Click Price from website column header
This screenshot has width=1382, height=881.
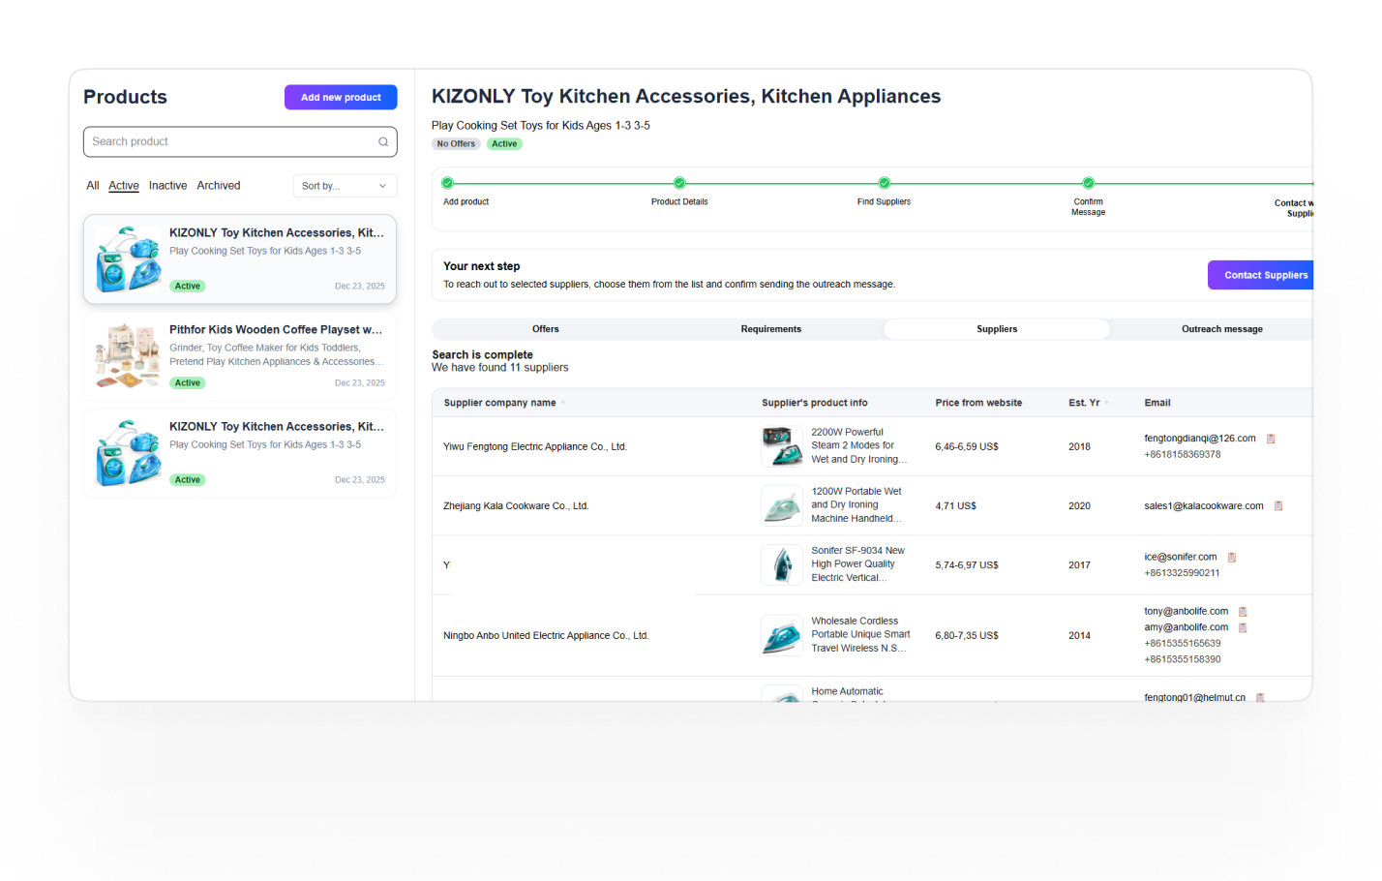pyautogui.click(x=978, y=403)
